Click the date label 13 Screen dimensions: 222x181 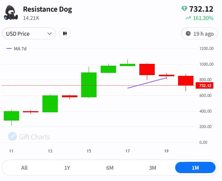click(50, 151)
